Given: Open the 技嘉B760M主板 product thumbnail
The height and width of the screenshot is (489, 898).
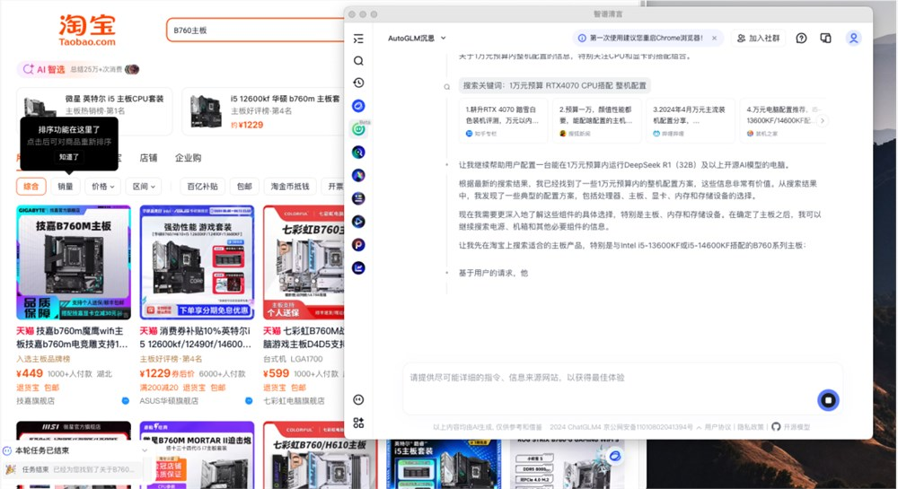Looking at the screenshot, I should (74, 263).
